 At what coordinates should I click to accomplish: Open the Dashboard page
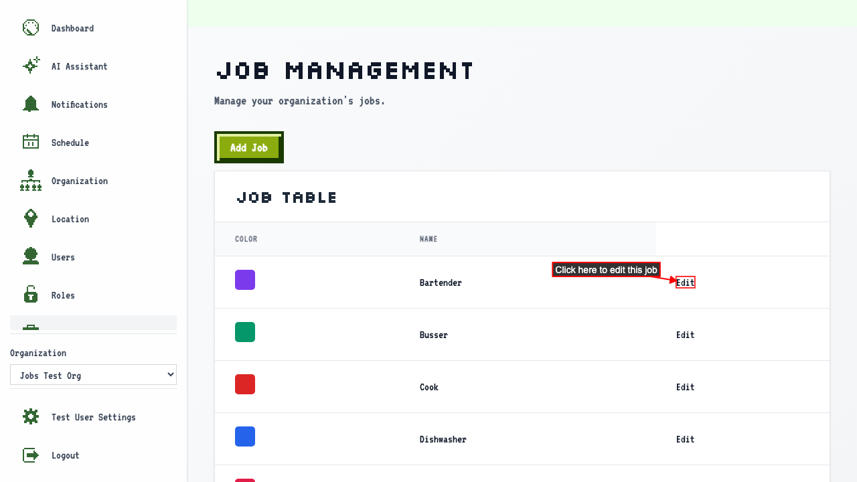tap(72, 28)
